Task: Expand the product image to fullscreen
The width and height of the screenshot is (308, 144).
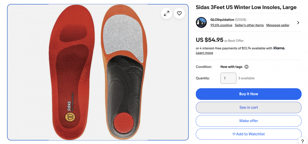Action: (x=167, y=13)
